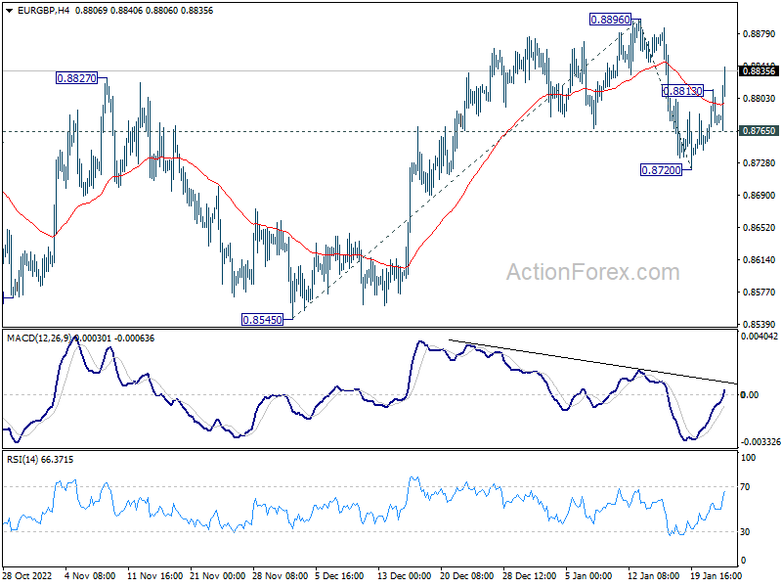
Task: Select the current price tag 0.88356
Action: click(x=759, y=71)
